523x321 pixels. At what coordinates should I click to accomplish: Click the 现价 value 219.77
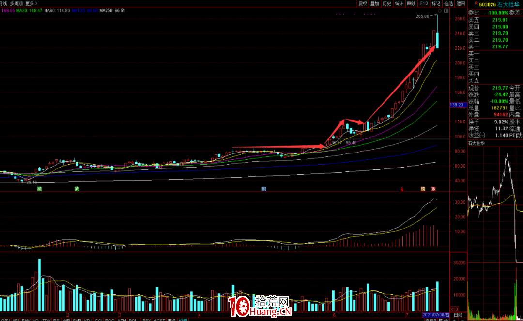(500, 88)
